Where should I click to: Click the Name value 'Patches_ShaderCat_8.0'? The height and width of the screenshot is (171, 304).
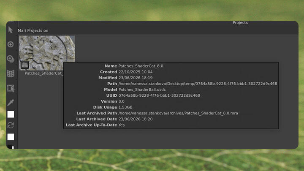coord(141,66)
